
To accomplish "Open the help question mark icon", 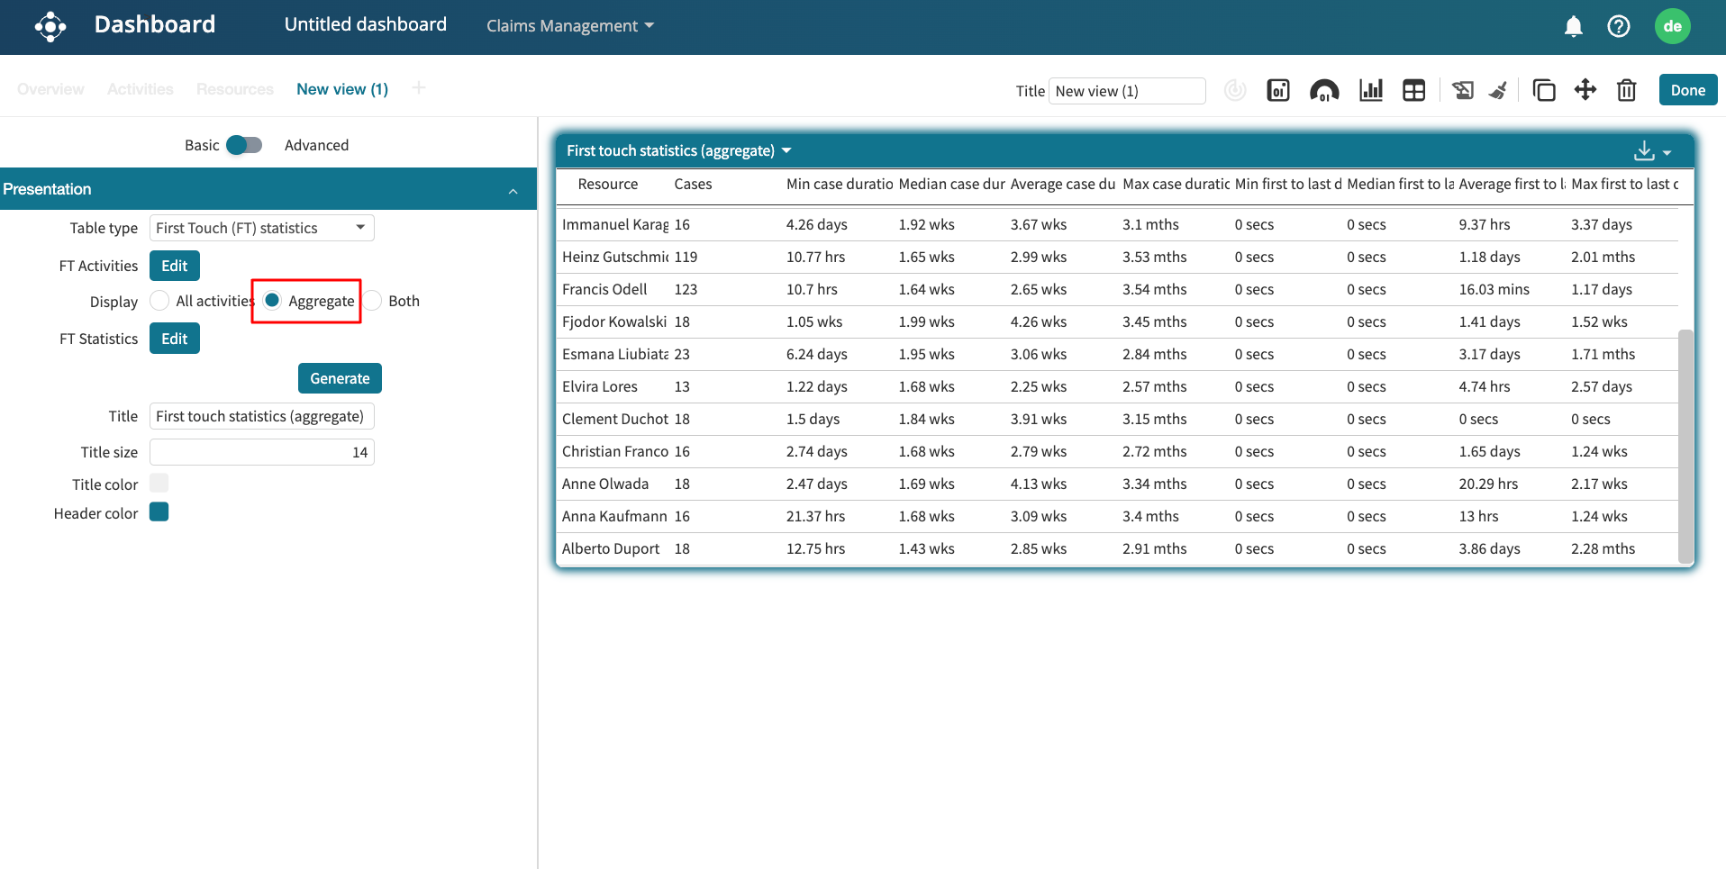I will click(x=1618, y=26).
